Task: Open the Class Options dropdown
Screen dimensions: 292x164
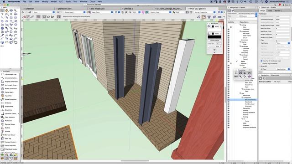Action: coord(247,14)
